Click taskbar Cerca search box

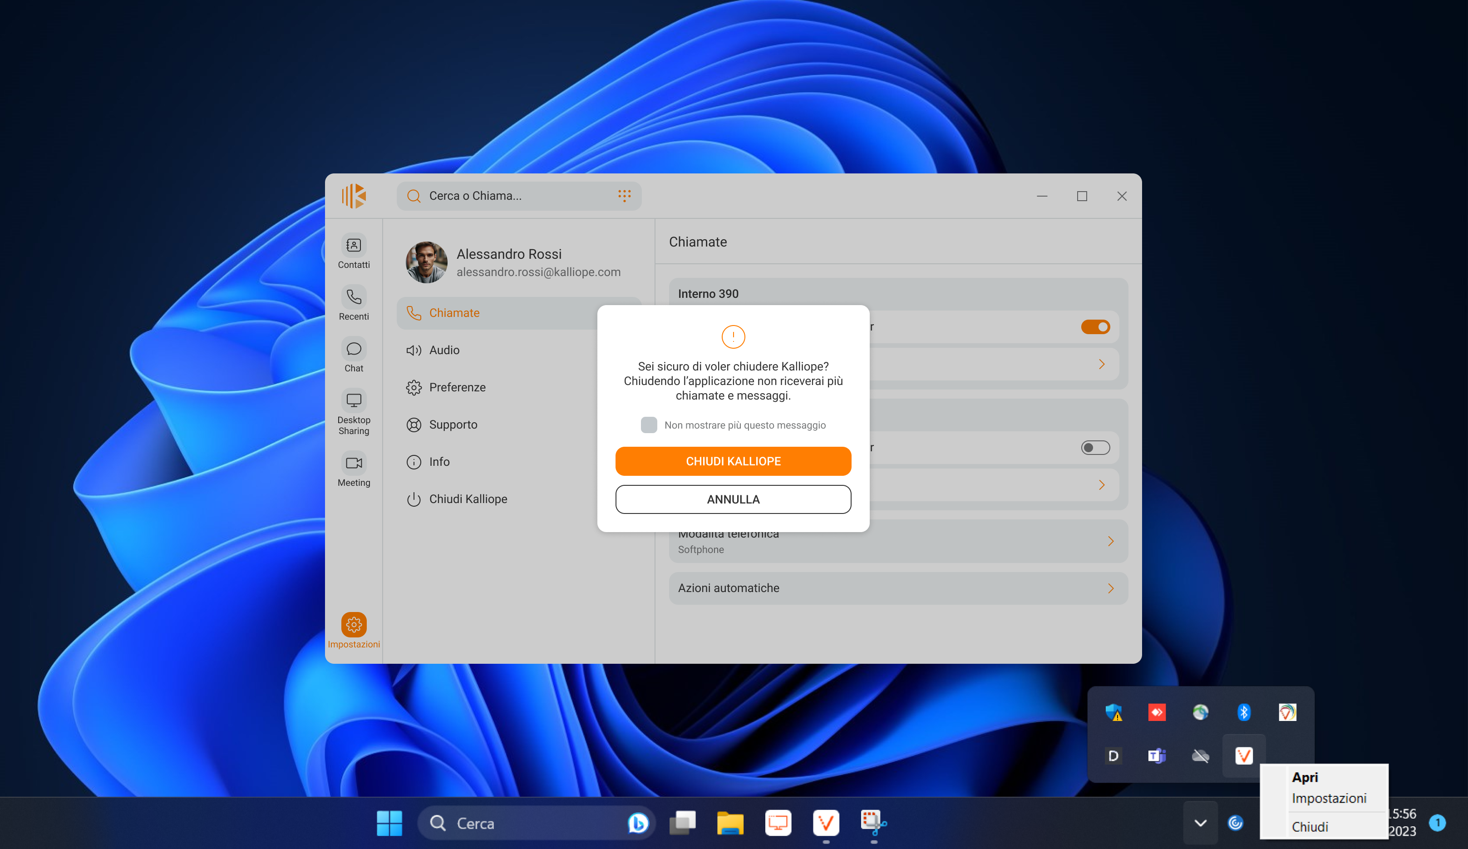[537, 824]
